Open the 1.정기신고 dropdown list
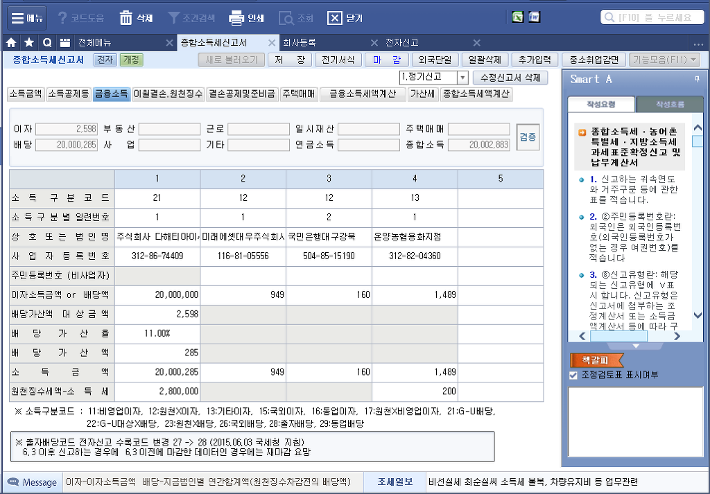Screen dimensions: 710x494 [x=462, y=78]
